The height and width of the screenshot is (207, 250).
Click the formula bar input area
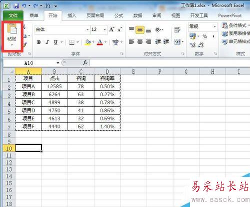(x=169, y=63)
